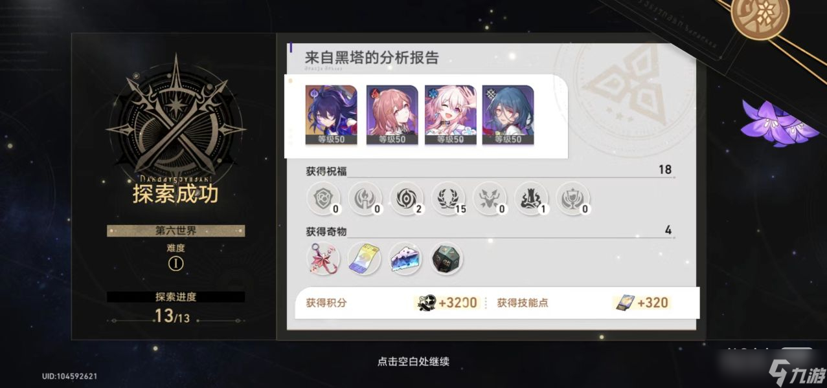Select the purple-haired Seele character portrait
827x388 pixels.
coord(331,114)
